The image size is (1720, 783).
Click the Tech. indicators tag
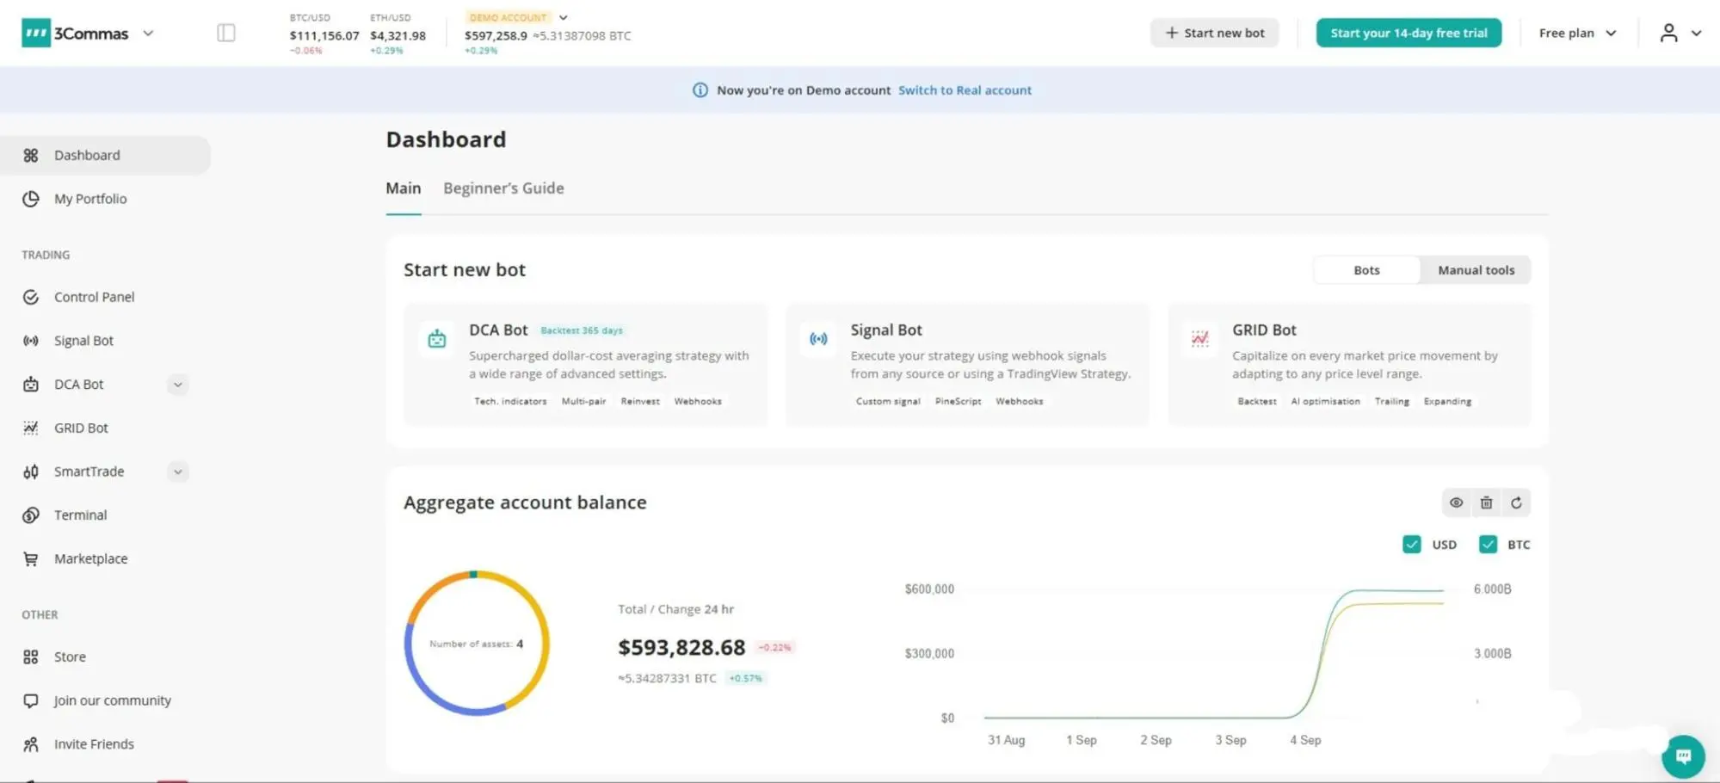tap(510, 402)
